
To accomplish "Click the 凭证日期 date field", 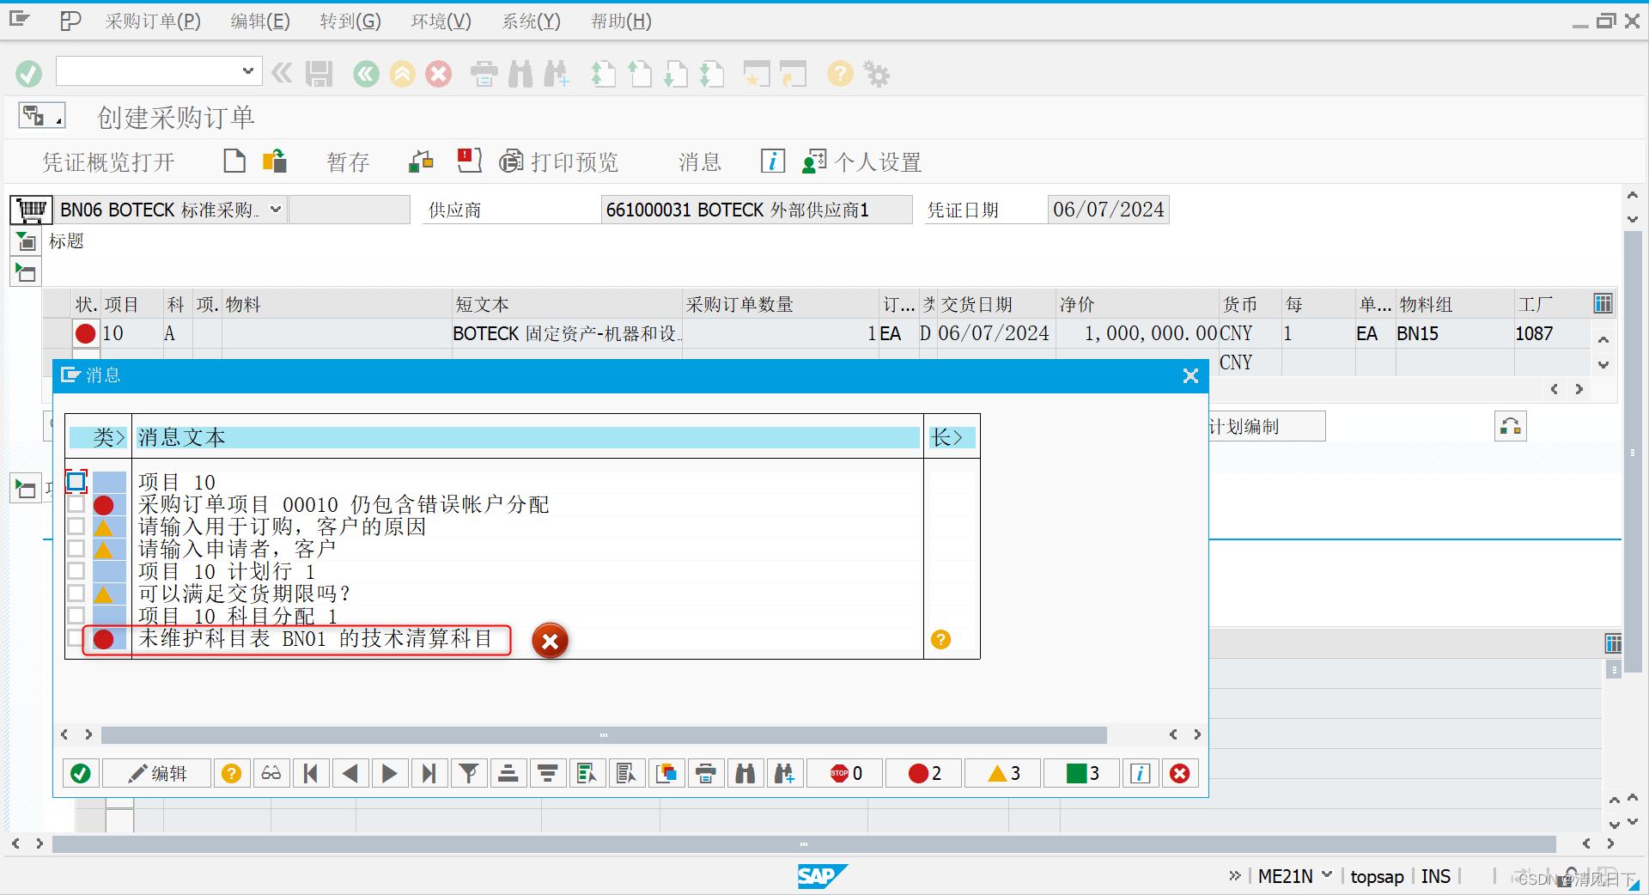I will (x=1108, y=209).
